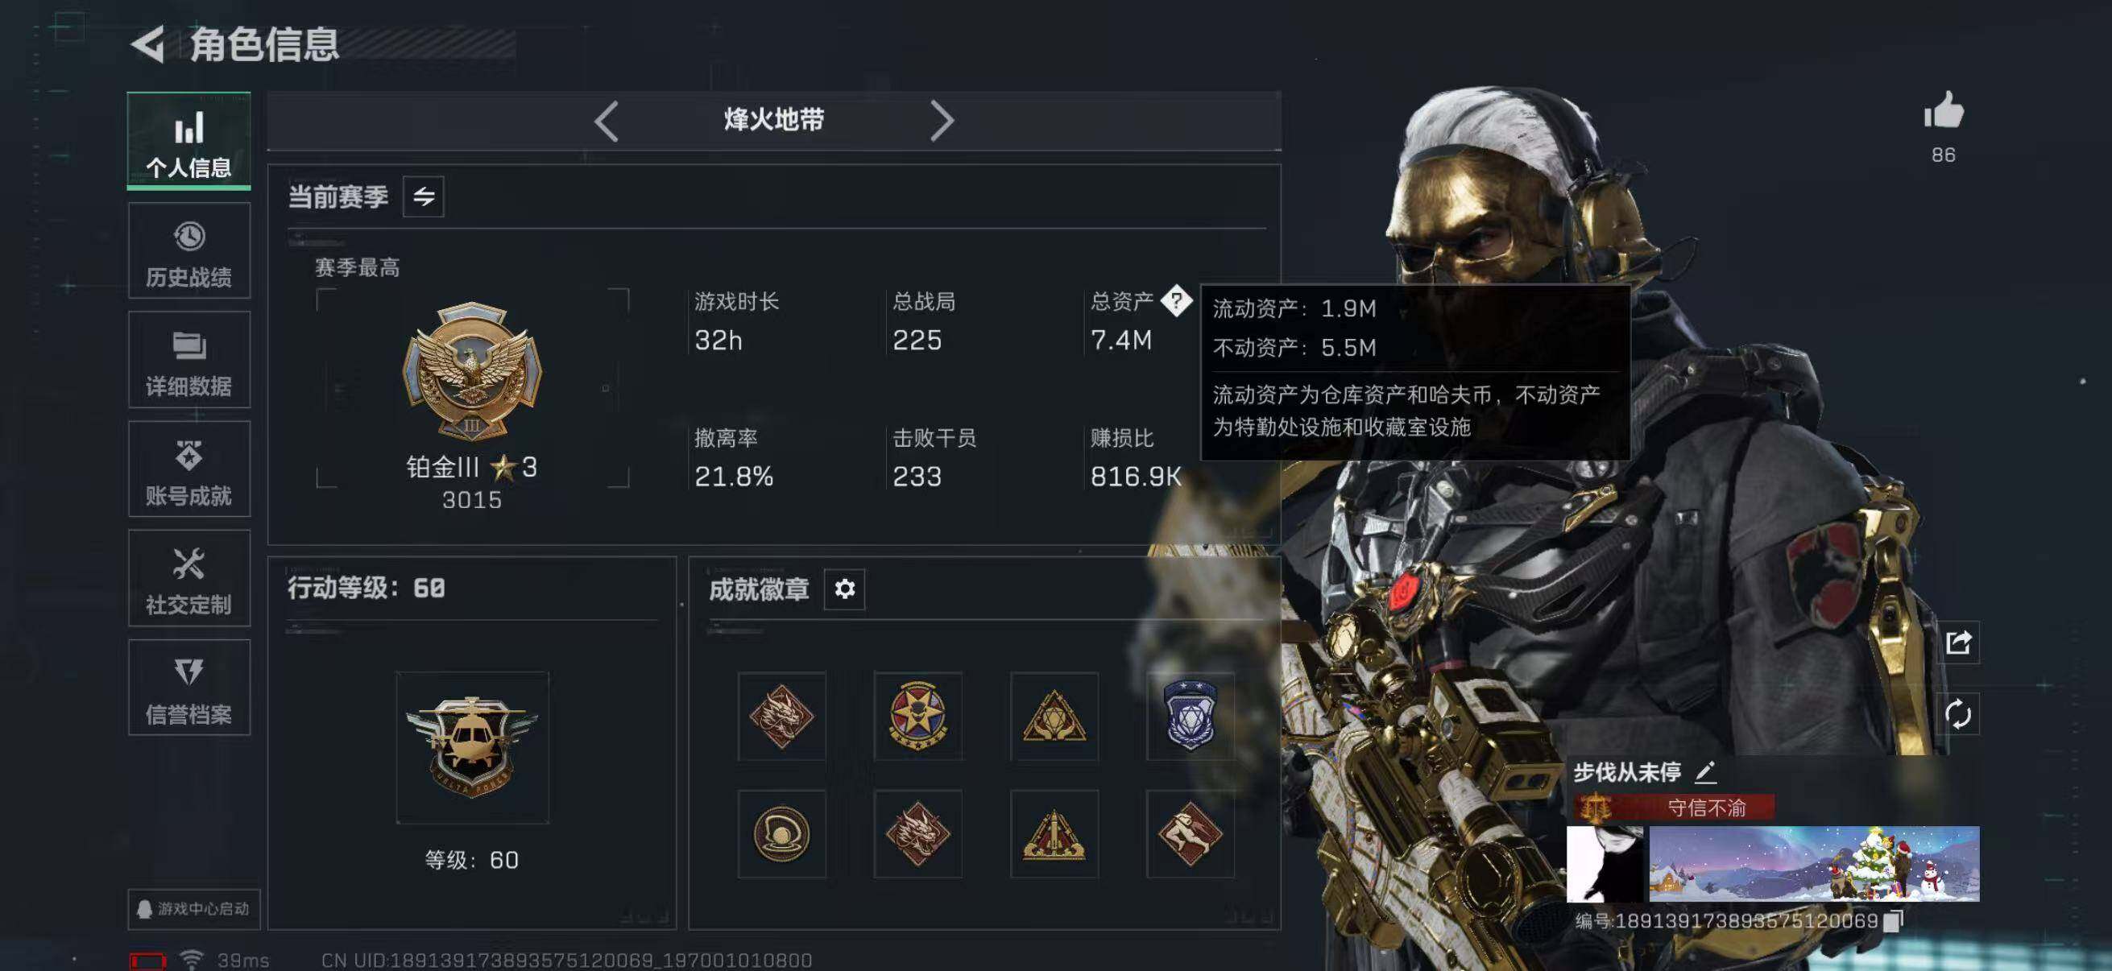Click the 总资产 question mark icon

[x=1177, y=301]
